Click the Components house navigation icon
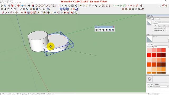 (x=151, y=86)
